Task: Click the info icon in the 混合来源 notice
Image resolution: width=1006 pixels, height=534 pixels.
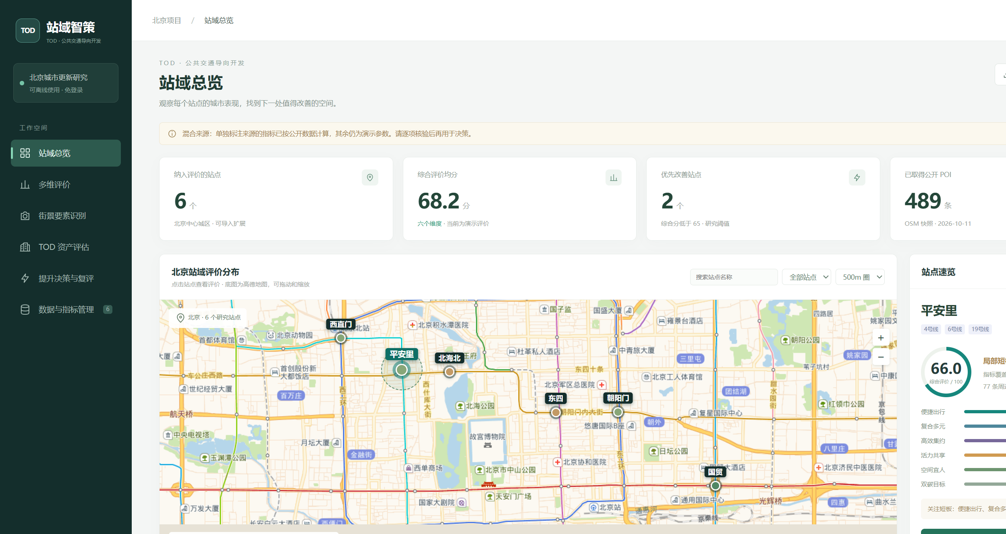Action: tap(172, 134)
